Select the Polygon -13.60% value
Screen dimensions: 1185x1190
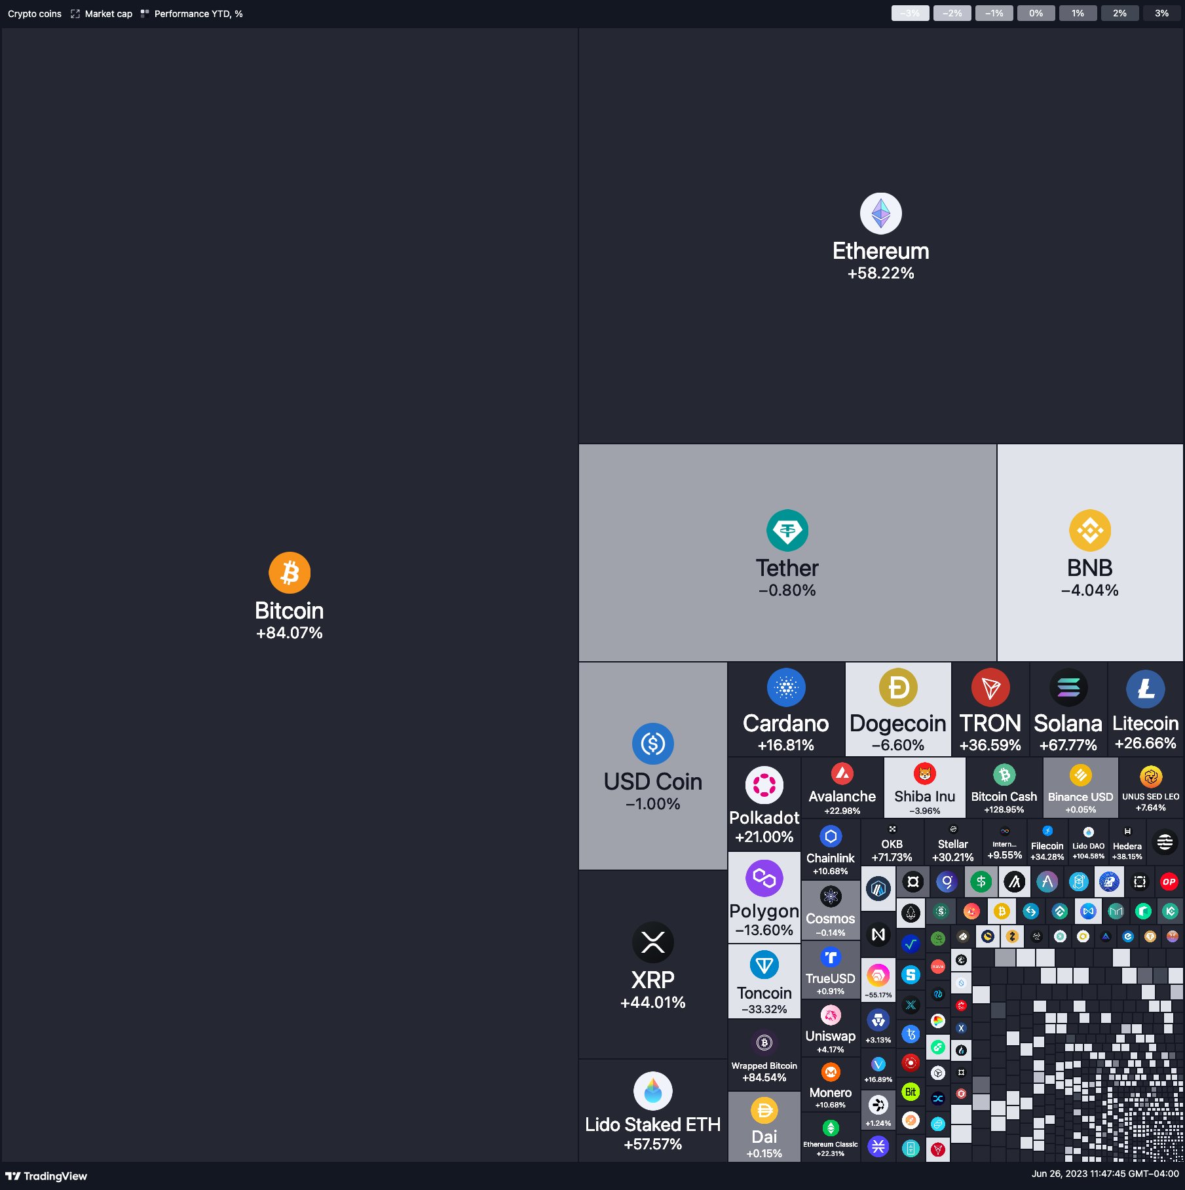[764, 930]
